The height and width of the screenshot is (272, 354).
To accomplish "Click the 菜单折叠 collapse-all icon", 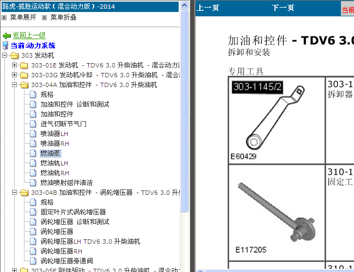I will pyautogui.click(x=44, y=17).
